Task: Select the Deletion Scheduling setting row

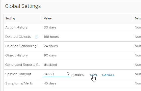Action: tap(72, 46)
